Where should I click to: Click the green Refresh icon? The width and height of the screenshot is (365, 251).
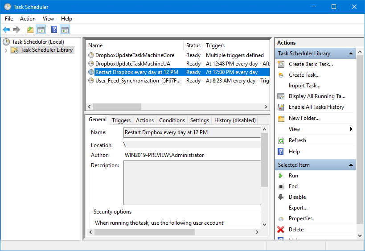281,140
